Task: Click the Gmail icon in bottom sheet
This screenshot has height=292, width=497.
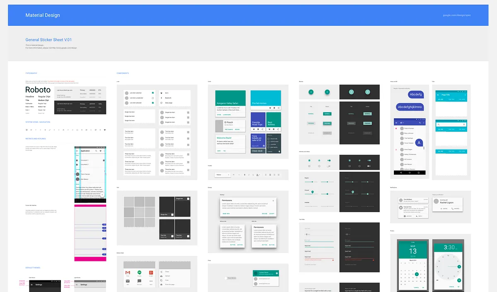Action: pos(128,272)
